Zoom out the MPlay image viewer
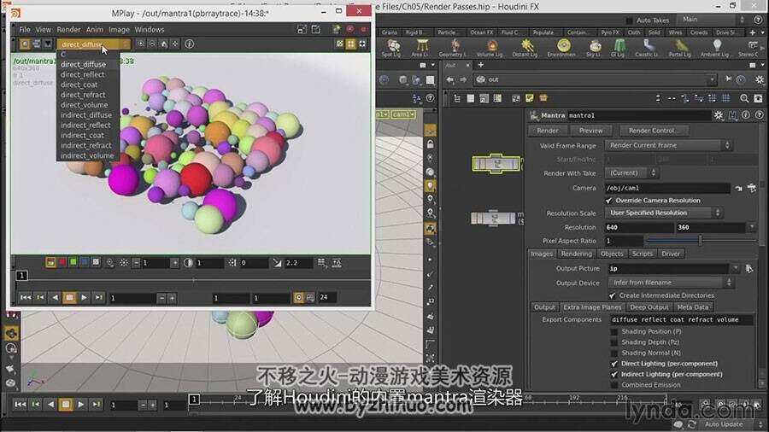The width and height of the screenshot is (769, 432). pos(153,44)
